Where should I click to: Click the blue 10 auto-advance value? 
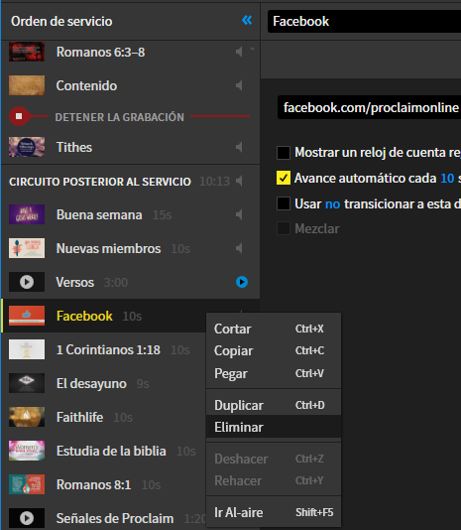(447, 178)
